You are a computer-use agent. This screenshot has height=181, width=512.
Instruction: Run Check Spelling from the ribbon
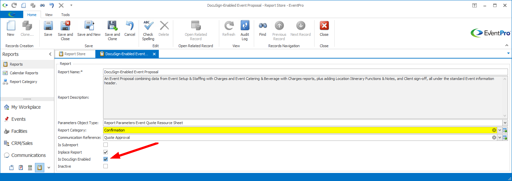pos(148,31)
